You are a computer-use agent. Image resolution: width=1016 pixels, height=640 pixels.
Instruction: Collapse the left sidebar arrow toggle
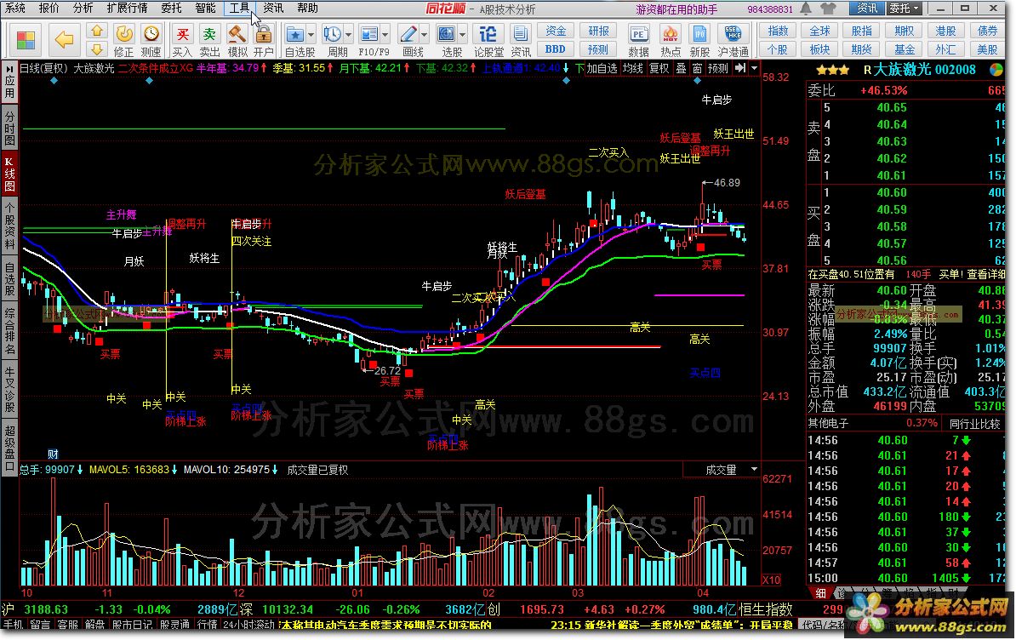pos(9,67)
